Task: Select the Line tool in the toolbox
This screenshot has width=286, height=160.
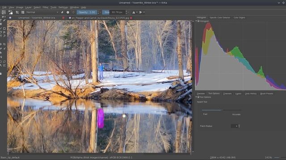Action: tap(1, 28)
